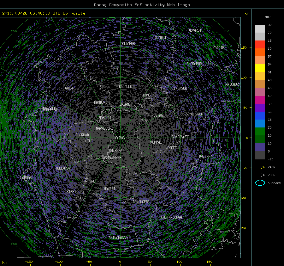This screenshot has height=266, width=284.
Task: Click the HOSPET city label
Action: point(171,148)
